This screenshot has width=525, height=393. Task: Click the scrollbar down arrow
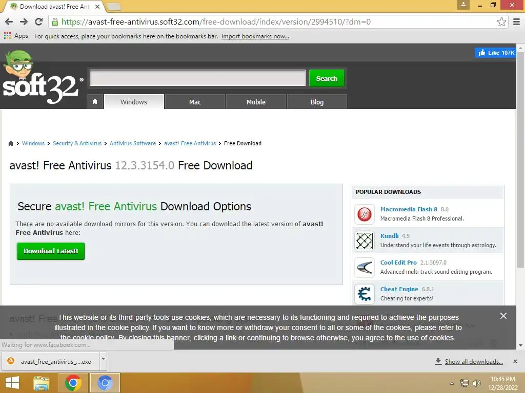click(x=520, y=345)
